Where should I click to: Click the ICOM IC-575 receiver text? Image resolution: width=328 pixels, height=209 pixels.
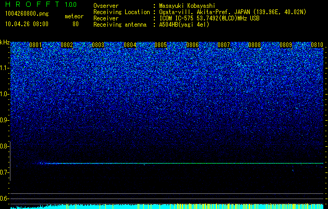click(x=209, y=18)
